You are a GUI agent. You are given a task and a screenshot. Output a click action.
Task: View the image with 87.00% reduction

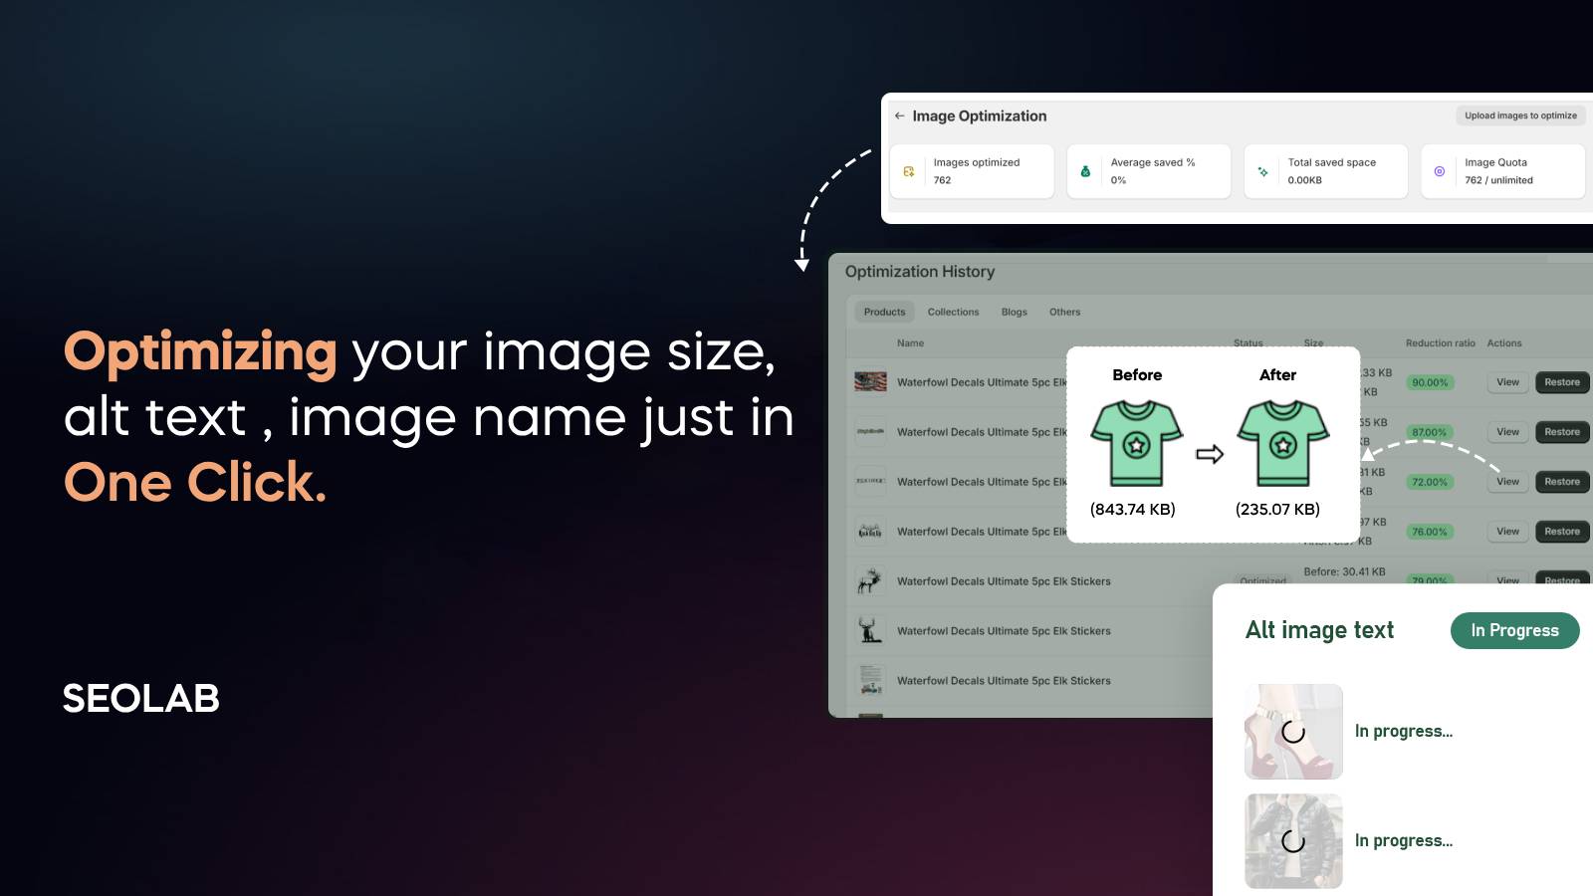coord(1507,432)
